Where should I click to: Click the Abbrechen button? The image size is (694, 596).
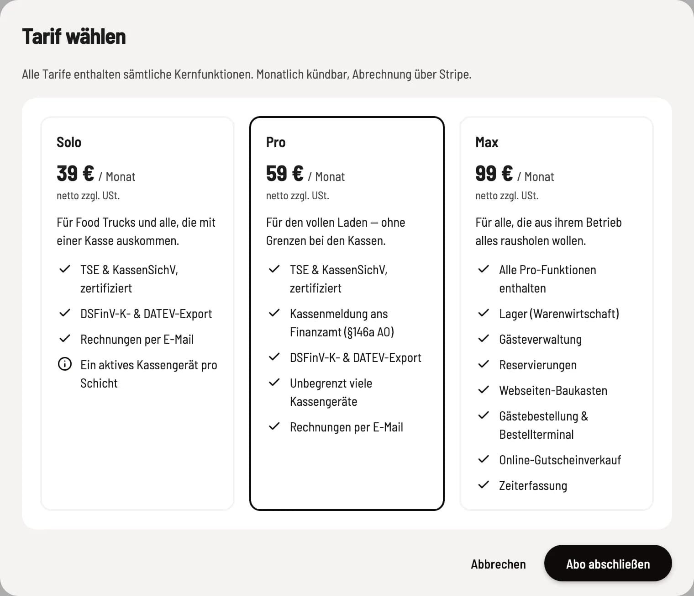click(498, 564)
